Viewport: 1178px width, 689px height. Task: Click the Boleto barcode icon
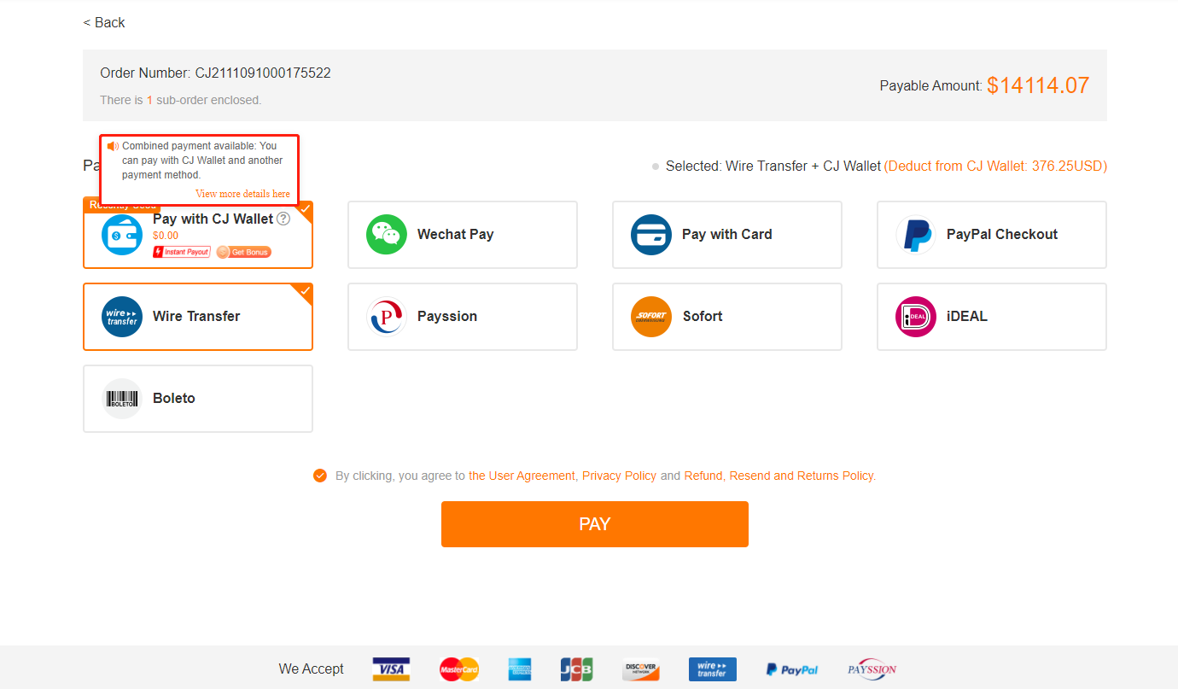pos(122,399)
